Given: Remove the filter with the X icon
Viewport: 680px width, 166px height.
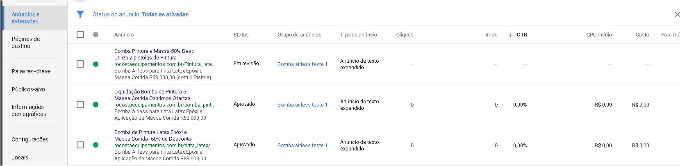Looking at the screenshot, I should [677, 14].
